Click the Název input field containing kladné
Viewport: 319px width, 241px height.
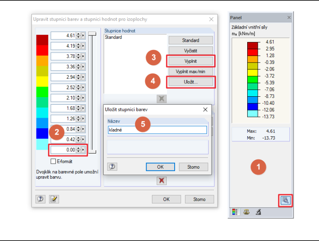157,130
